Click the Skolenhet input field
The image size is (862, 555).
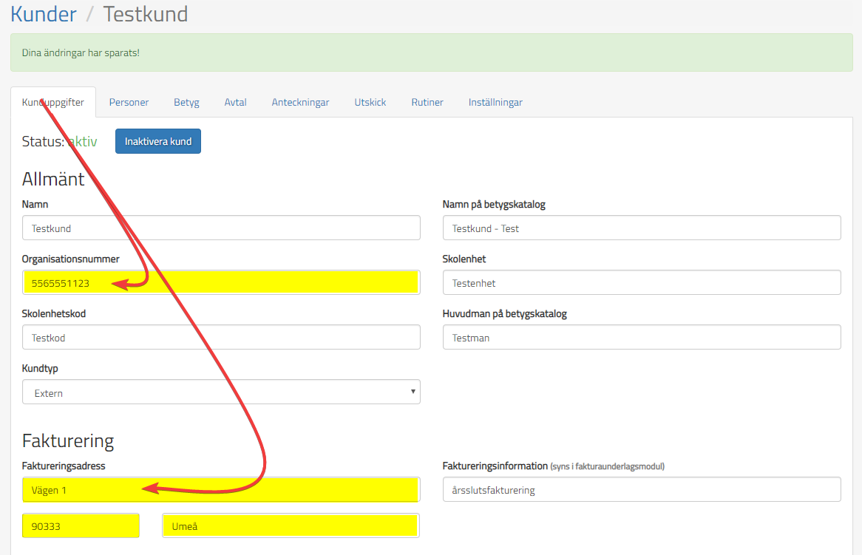[641, 282]
